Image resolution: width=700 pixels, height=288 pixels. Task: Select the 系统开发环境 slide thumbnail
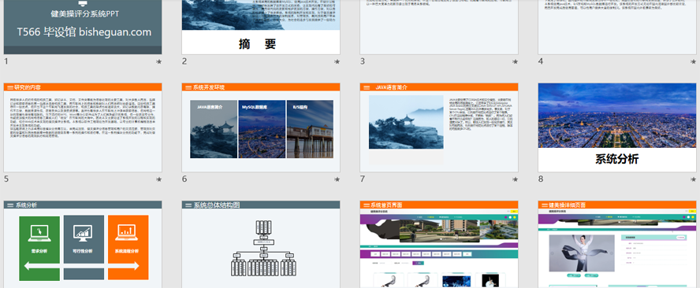(261, 127)
